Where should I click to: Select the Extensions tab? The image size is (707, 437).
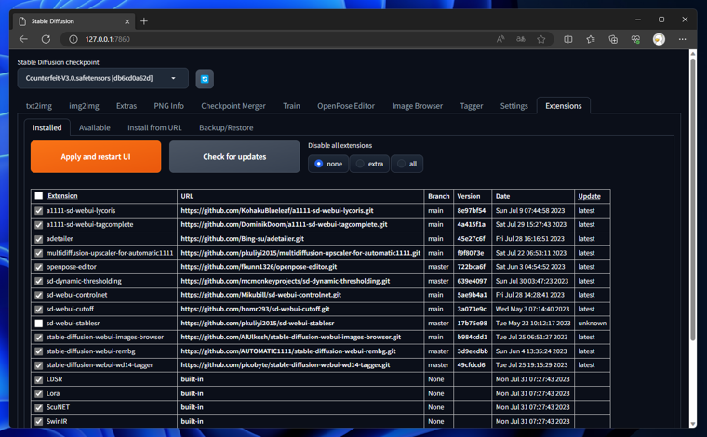(x=563, y=106)
